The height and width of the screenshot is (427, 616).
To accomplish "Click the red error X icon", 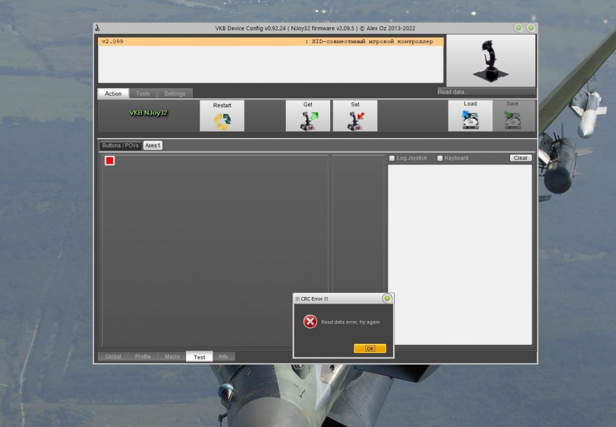I will coord(310,322).
